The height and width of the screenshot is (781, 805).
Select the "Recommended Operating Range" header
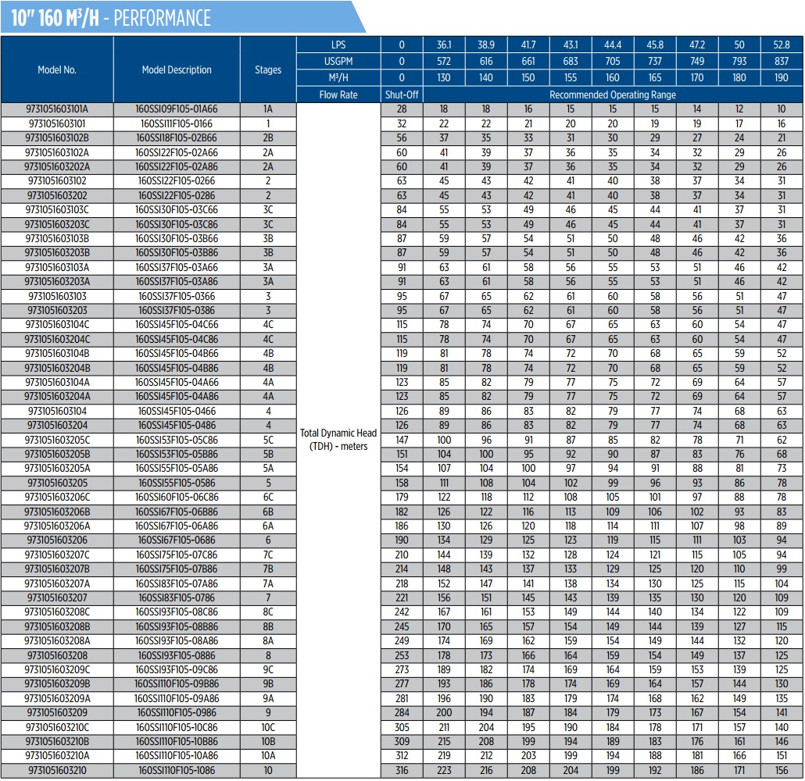(612, 95)
